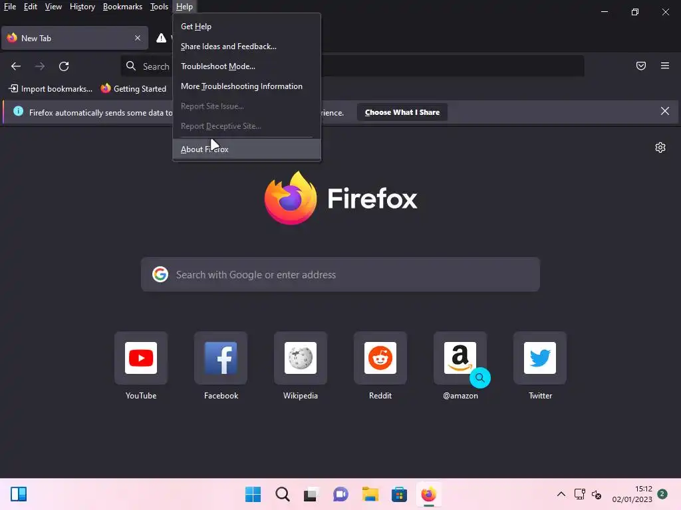Click the network status tray icon

580,494
